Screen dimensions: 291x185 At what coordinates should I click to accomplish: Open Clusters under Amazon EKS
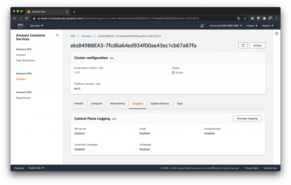point(21,79)
